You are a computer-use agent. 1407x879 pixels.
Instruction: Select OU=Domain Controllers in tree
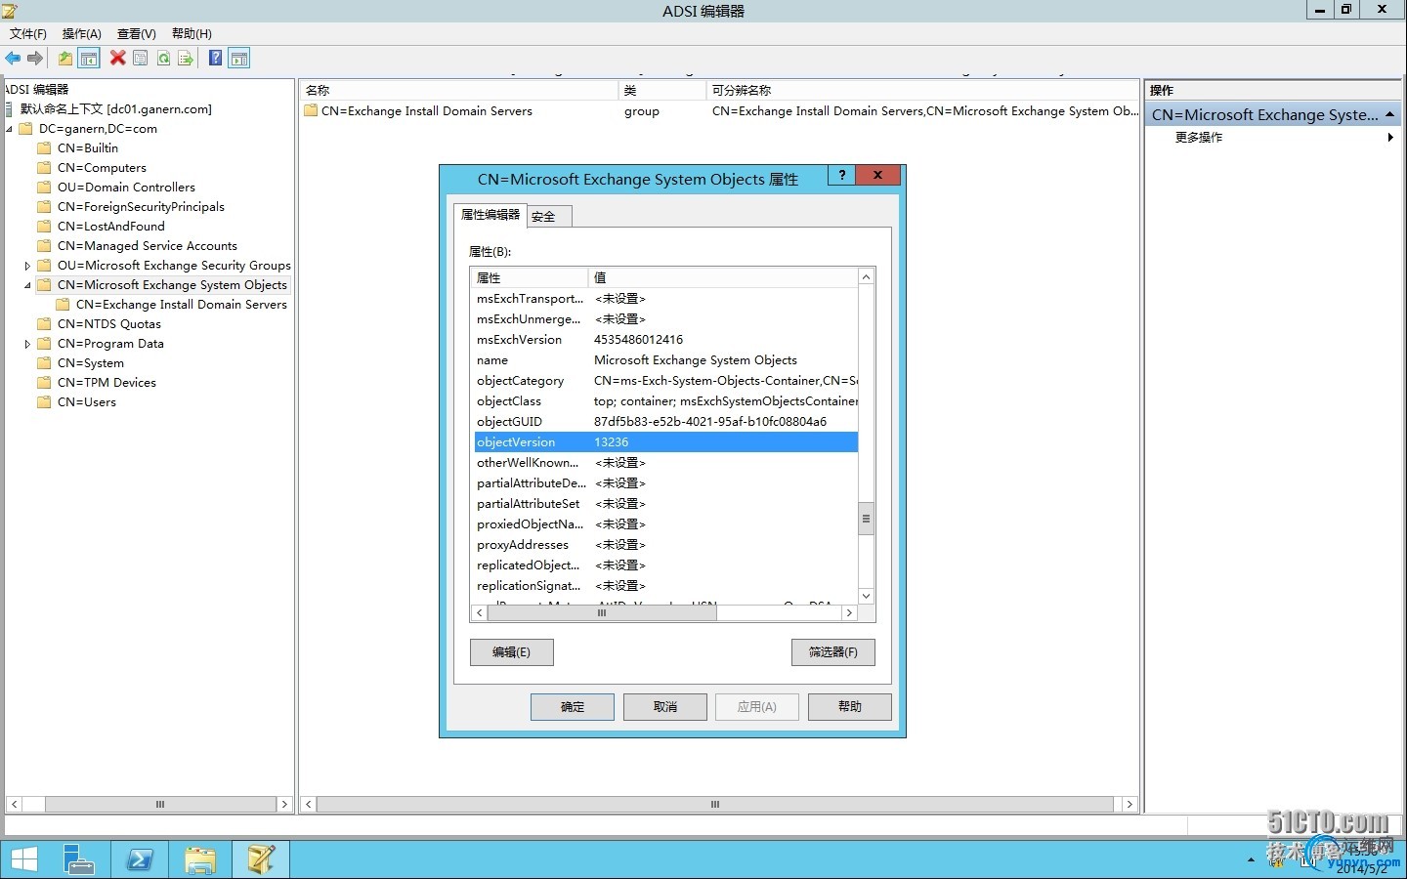[126, 188]
